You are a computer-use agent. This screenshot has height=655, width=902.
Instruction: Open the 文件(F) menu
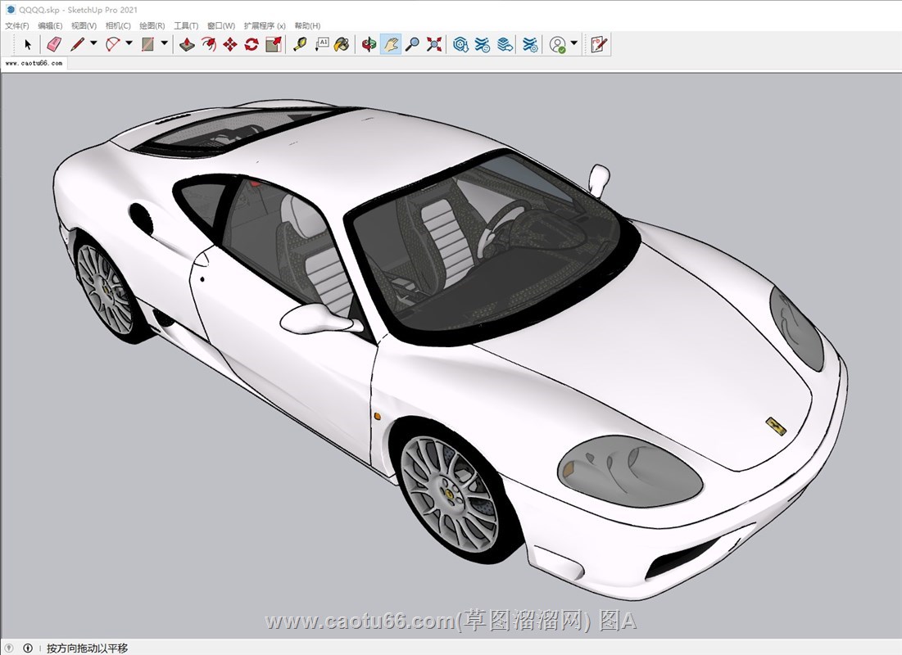point(17,26)
